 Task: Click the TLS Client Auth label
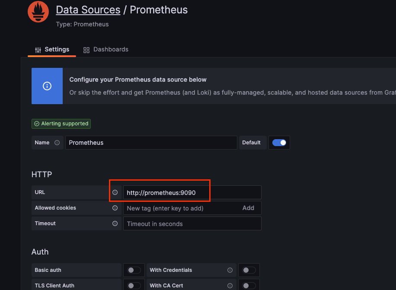tap(54, 286)
